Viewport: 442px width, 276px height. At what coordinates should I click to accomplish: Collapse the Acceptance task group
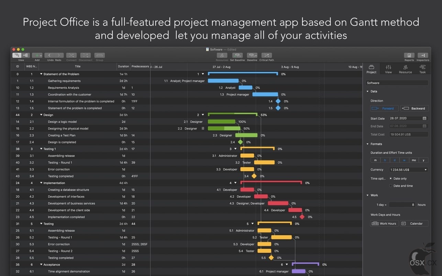tap(41, 265)
